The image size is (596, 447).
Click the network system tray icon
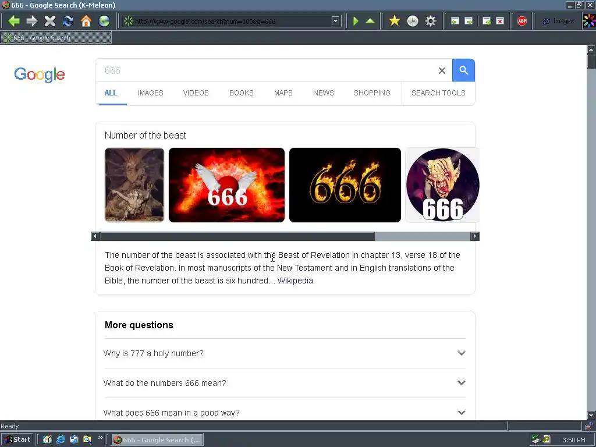536,439
